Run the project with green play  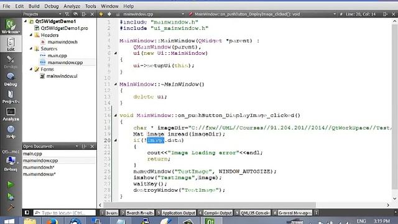11,184
